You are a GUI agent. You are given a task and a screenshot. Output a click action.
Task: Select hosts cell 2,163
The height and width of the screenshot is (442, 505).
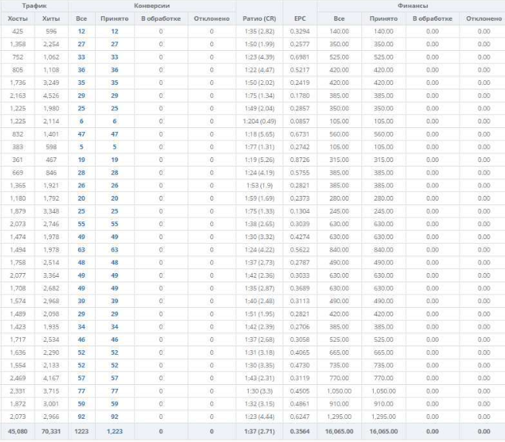pyautogui.click(x=18, y=96)
